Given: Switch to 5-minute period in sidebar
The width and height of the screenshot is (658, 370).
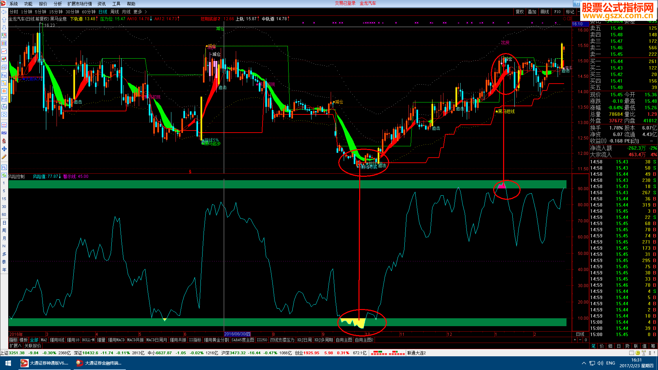Looking at the screenshot, I should 4,191.
